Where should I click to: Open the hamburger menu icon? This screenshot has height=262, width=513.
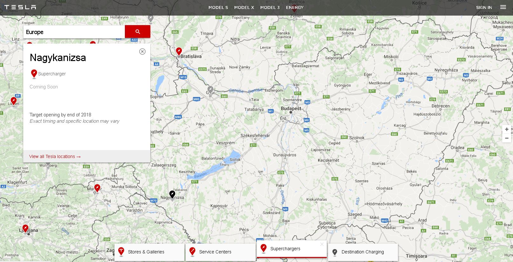coord(503,7)
